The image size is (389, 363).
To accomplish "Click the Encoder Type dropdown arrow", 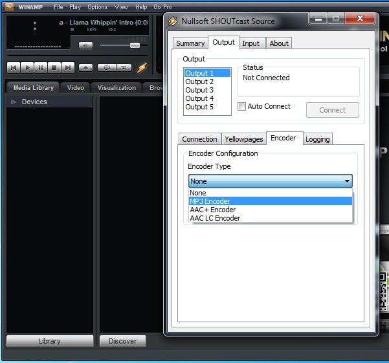I will (x=347, y=181).
